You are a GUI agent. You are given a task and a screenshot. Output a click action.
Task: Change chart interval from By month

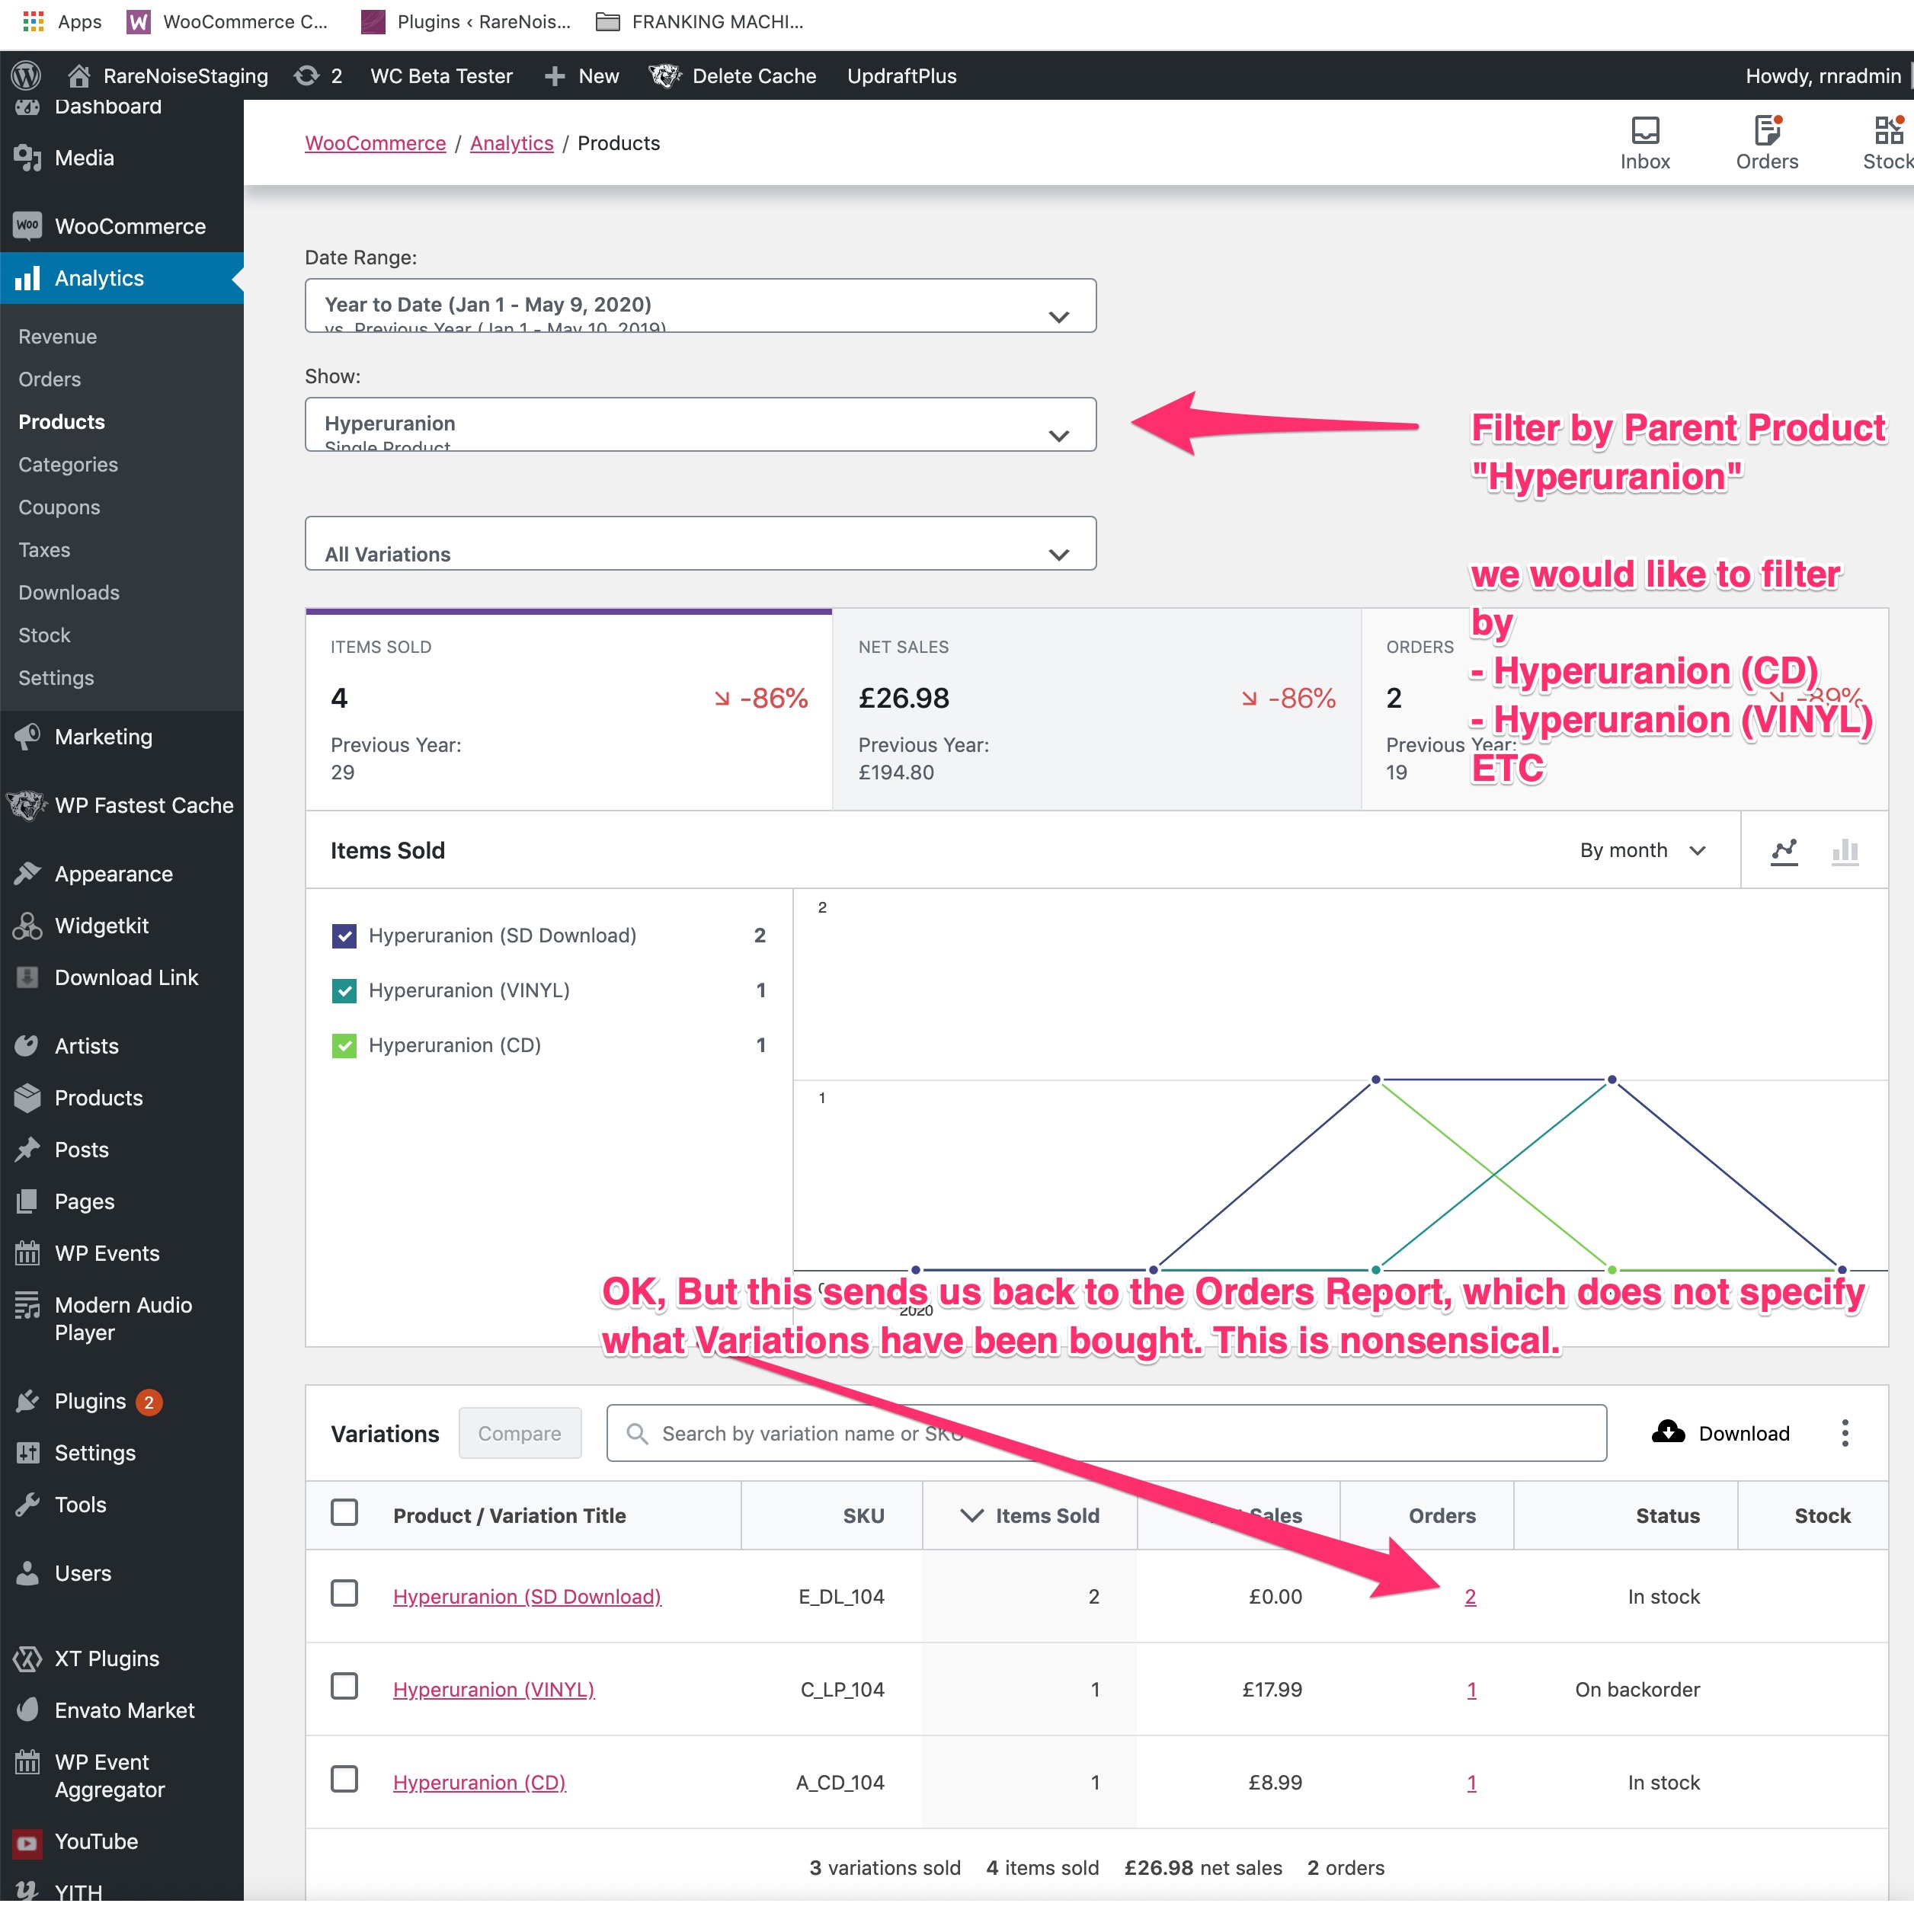[1640, 850]
